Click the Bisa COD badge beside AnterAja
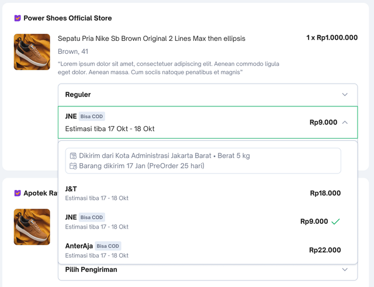Screen dimensions: 374x287 coord(108,246)
